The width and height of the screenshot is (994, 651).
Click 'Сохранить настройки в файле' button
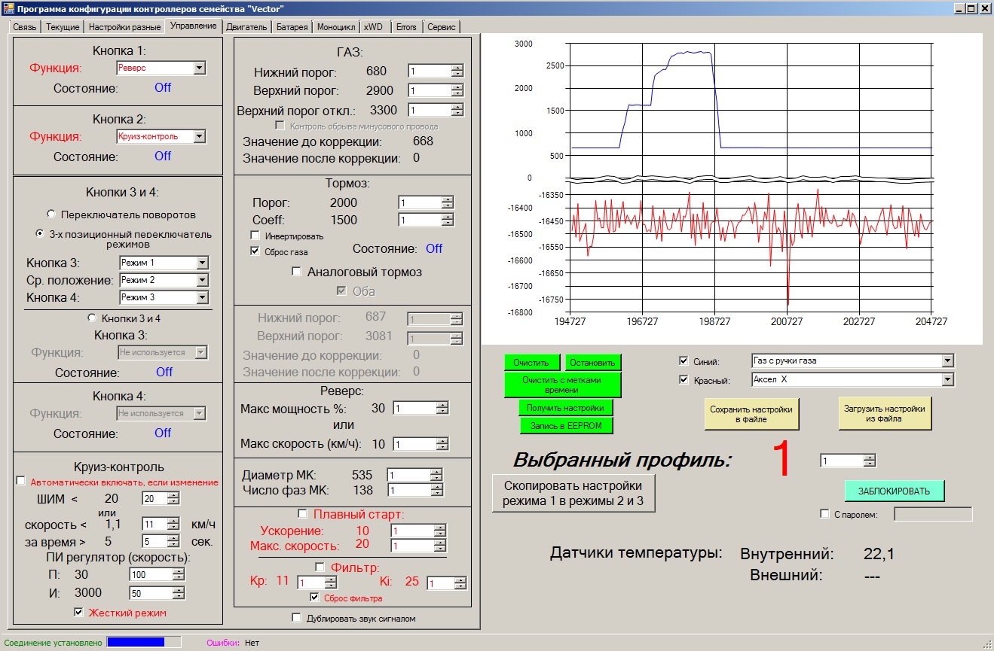pyautogui.click(x=751, y=415)
